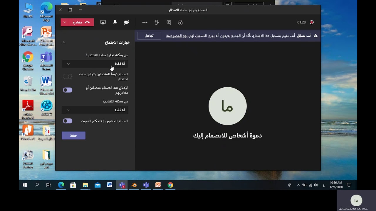Open second Teams icon on taskbar
376x211 pixels.
[x=146, y=185]
